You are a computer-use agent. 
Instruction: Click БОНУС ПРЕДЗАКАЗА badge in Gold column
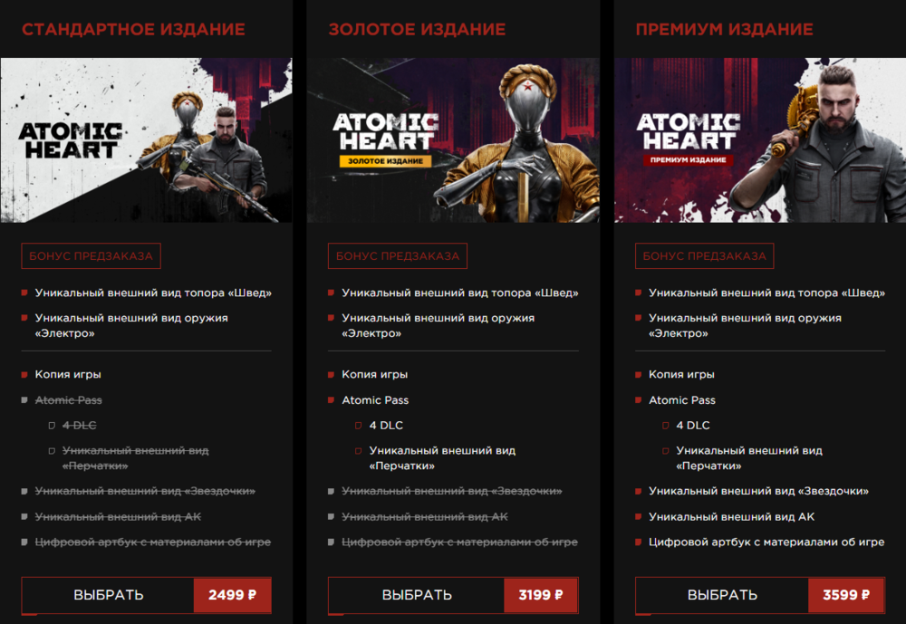point(398,256)
